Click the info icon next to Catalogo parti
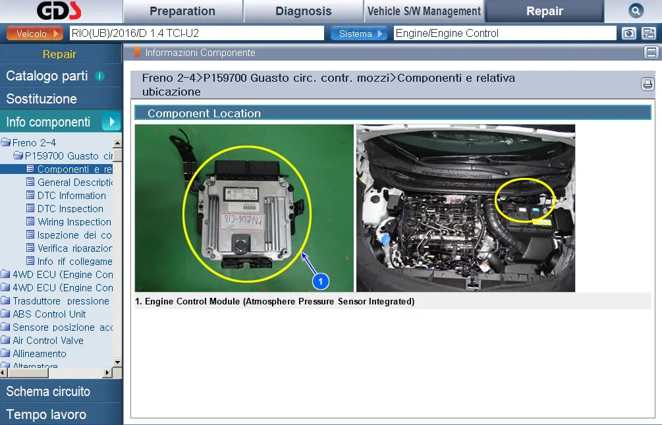The width and height of the screenshot is (662, 425). pyautogui.click(x=99, y=76)
